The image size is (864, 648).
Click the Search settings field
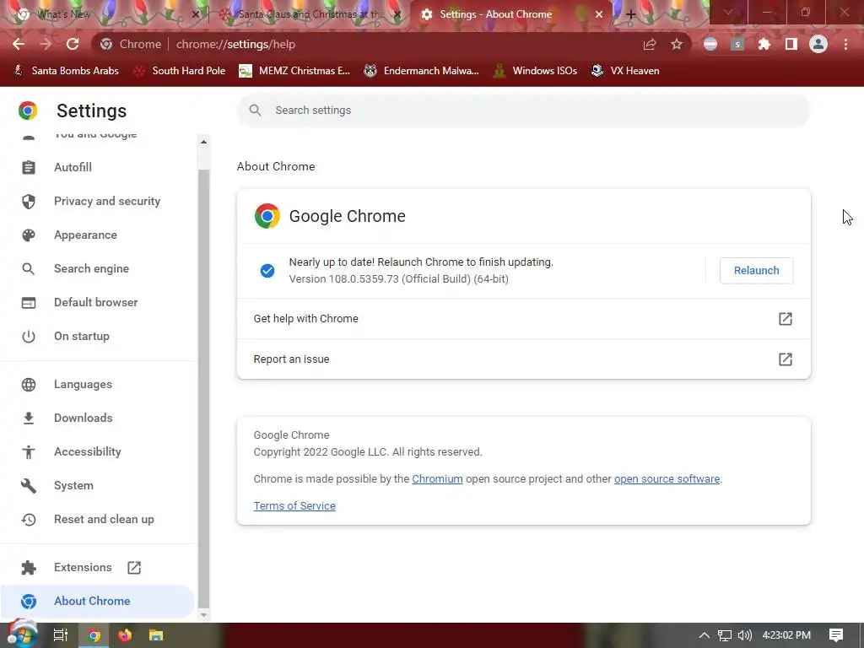523,111
